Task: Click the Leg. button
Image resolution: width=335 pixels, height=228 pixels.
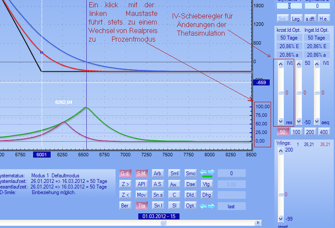Action: [x=296, y=18]
